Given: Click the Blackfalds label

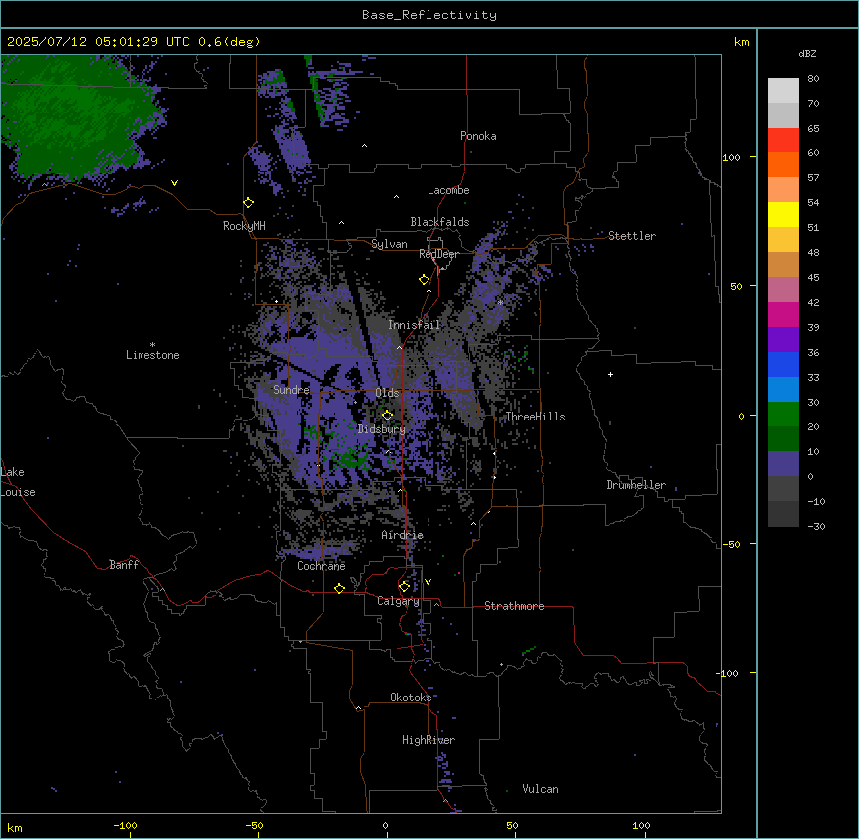Looking at the screenshot, I should [x=439, y=222].
